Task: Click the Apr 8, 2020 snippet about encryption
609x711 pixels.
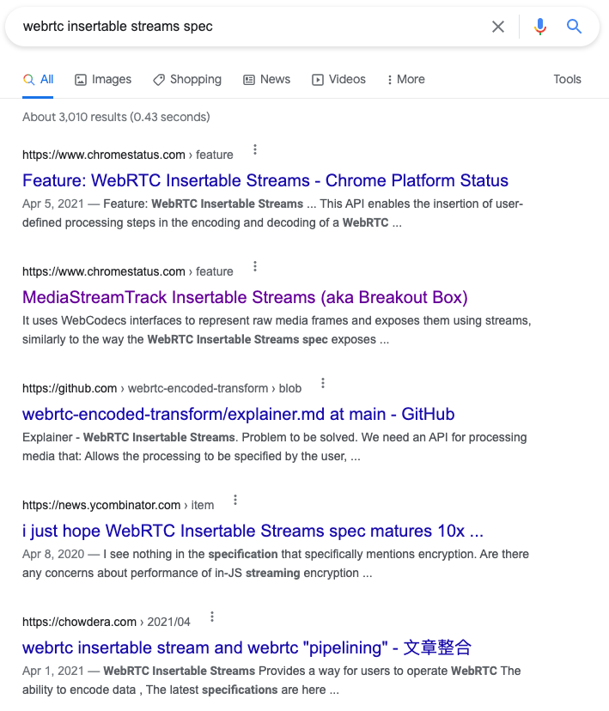Action: point(276,563)
